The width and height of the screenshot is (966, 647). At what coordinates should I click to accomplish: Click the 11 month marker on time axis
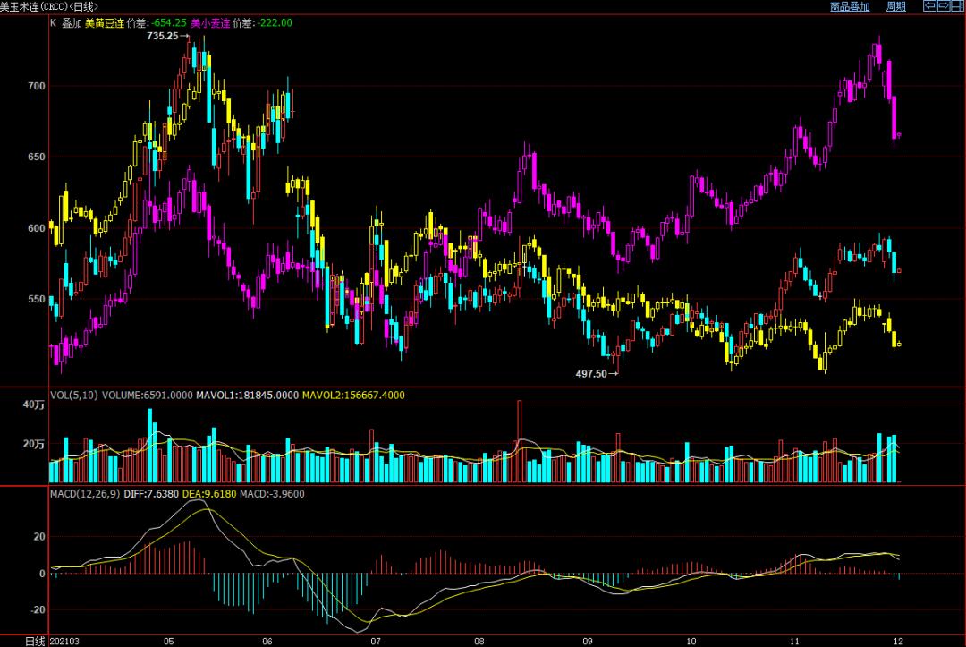coord(795,642)
